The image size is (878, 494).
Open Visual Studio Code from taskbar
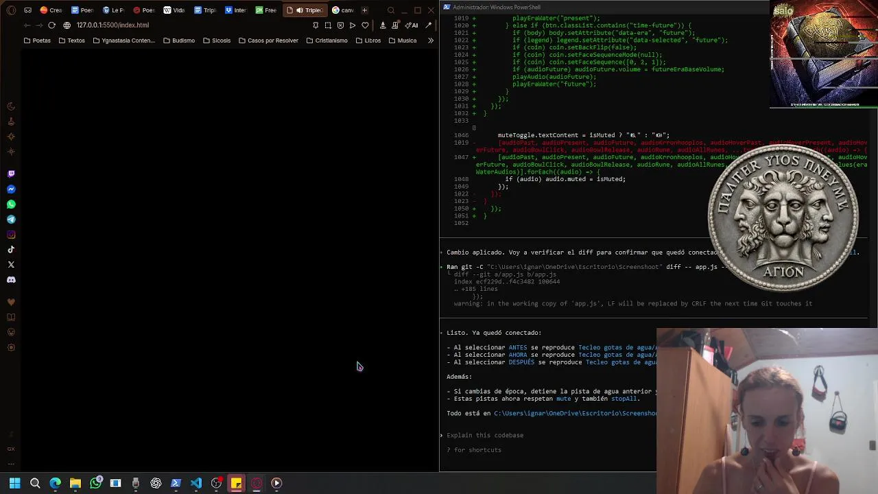pyautogui.click(x=196, y=483)
